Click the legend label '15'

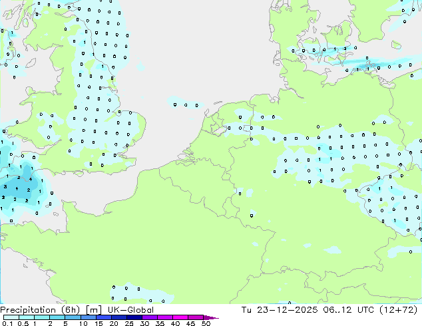click(x=99, y=323)
